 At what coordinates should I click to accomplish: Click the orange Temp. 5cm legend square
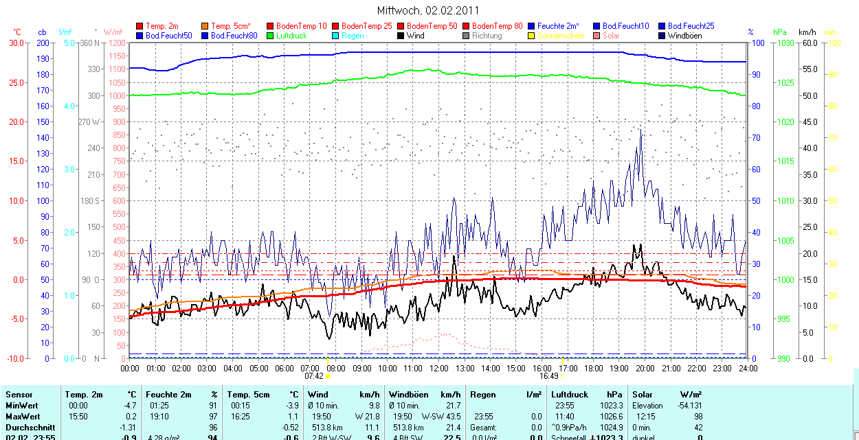pos(205,25)
